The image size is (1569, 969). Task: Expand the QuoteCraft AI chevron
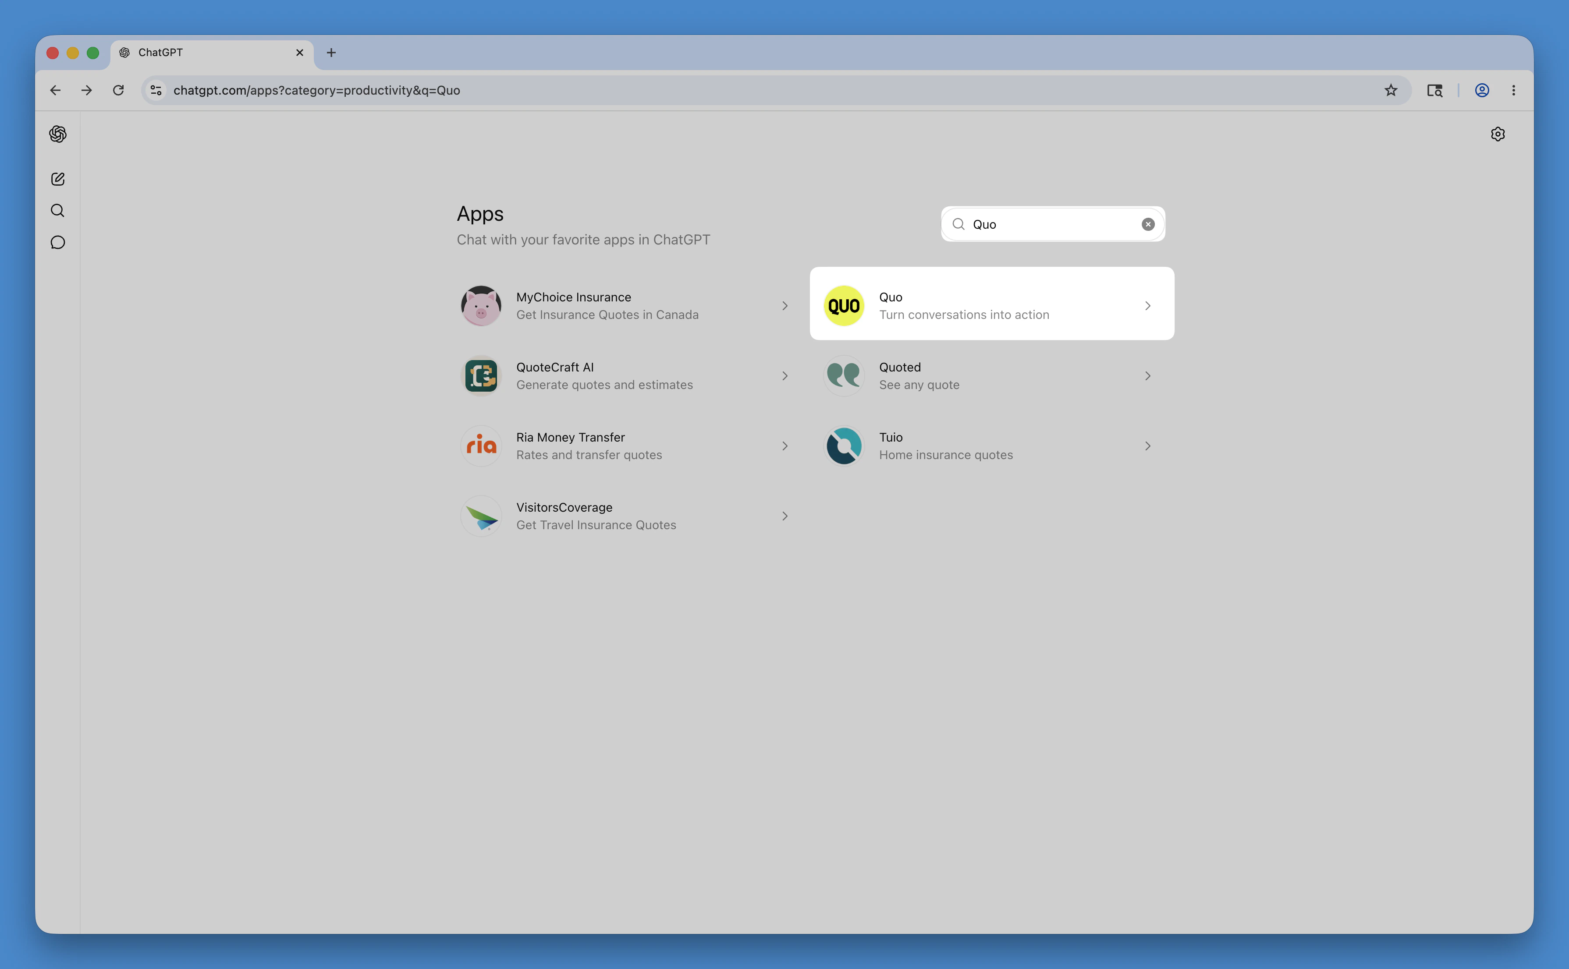(785, 375)
